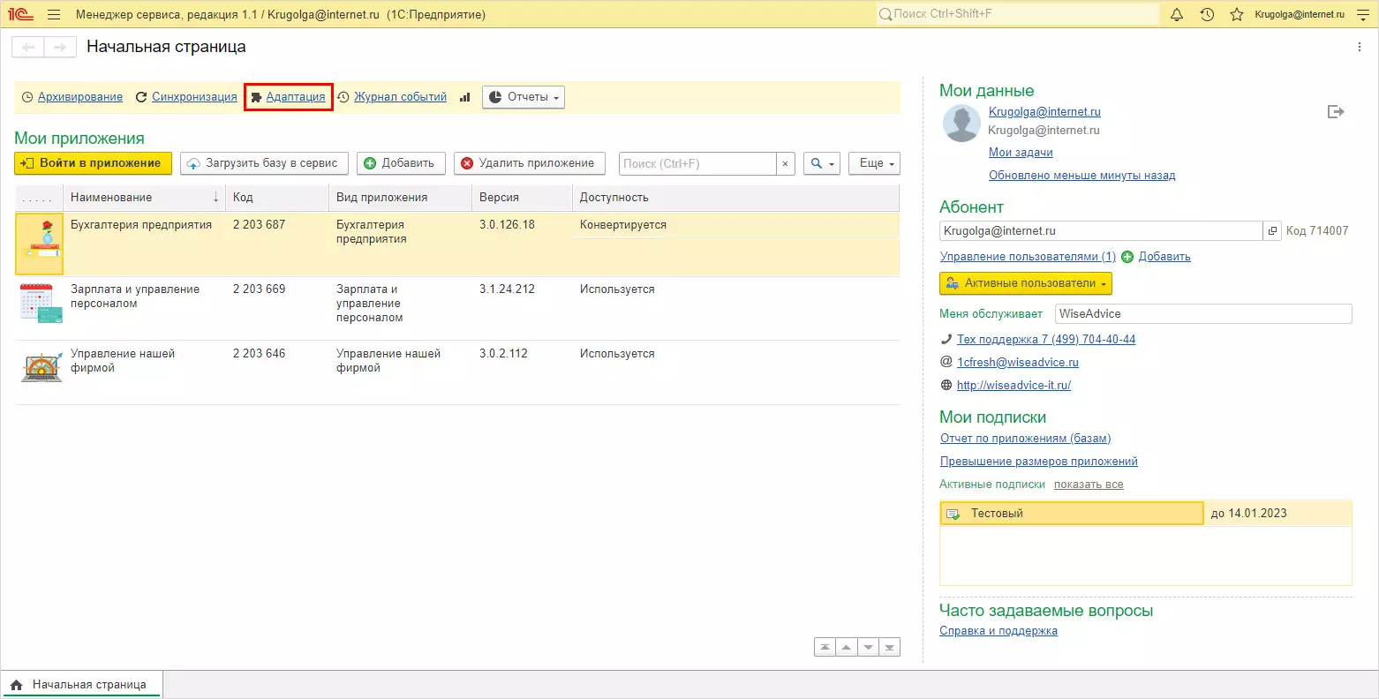This screenshot has height=699, width=1379.
Task: Open the Архивирование link
Action: coord(79,97)
